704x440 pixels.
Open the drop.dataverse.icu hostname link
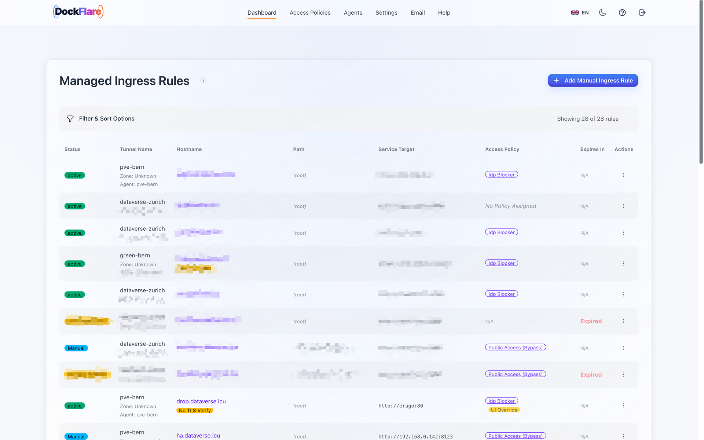click(201, 401)
